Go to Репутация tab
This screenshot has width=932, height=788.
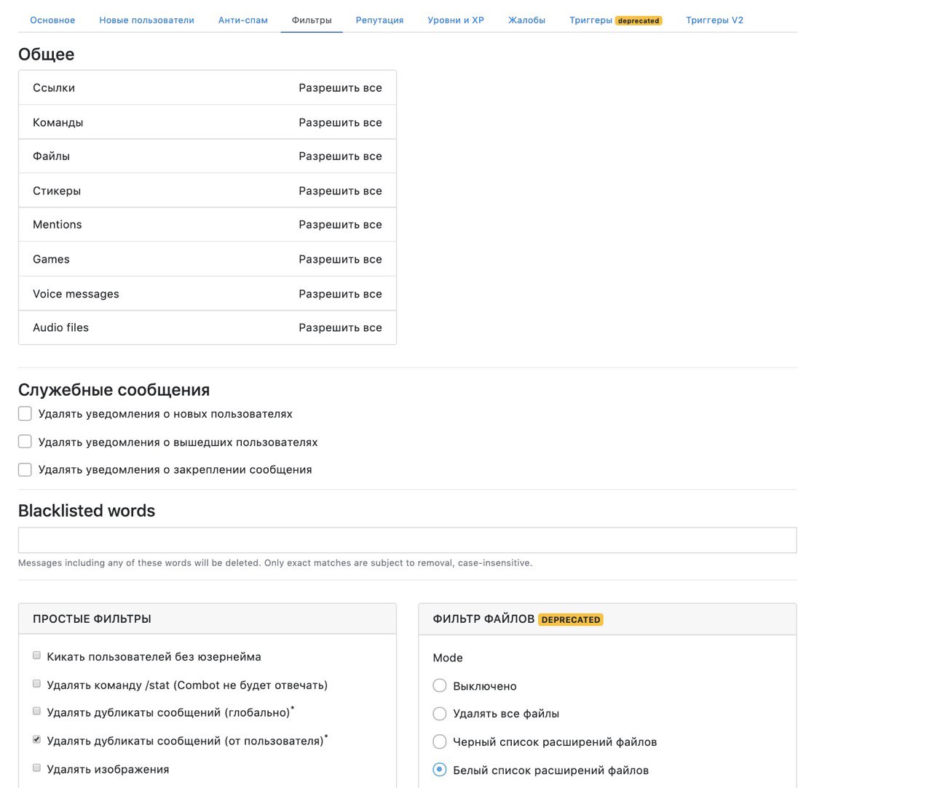[x=379, y=20]
